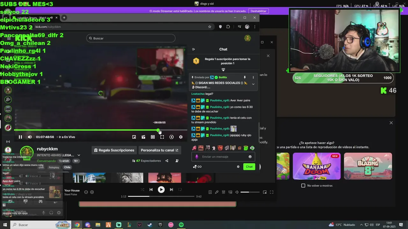Open Steam from Windows taskbar

(x=150, y=225)
